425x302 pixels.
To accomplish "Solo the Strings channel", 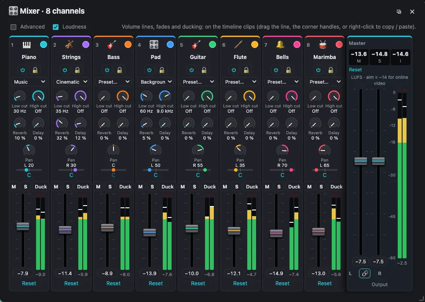I will [68, 187].
